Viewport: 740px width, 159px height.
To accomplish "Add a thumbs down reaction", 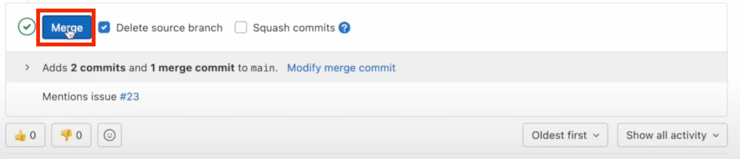I will [71, 135].
